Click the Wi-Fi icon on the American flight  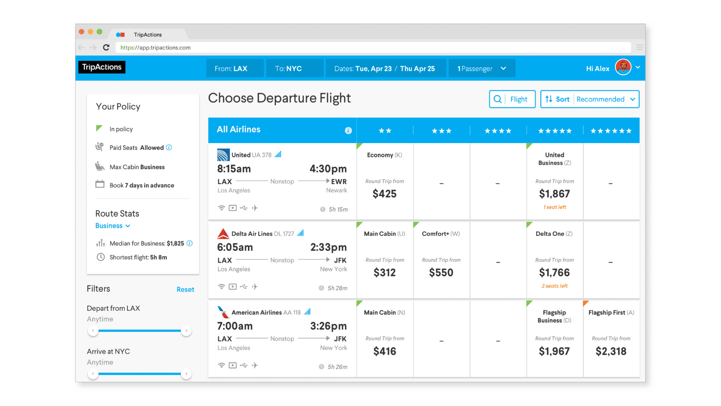[221, 365]
